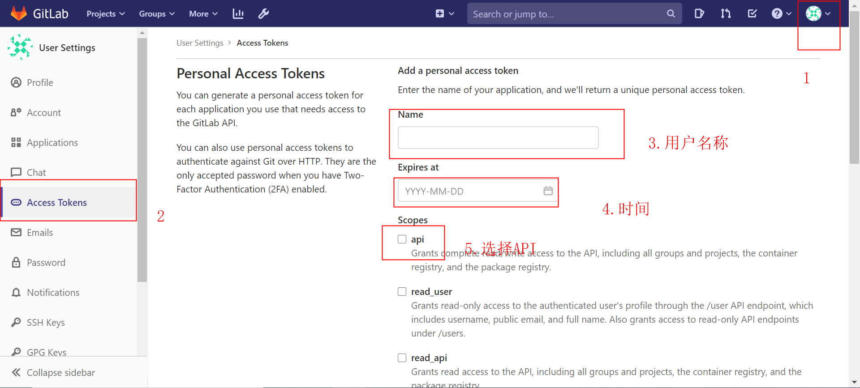Focus the token Name input field
Image resolution: width=860 pixels, height=388 pixels.
498,138
